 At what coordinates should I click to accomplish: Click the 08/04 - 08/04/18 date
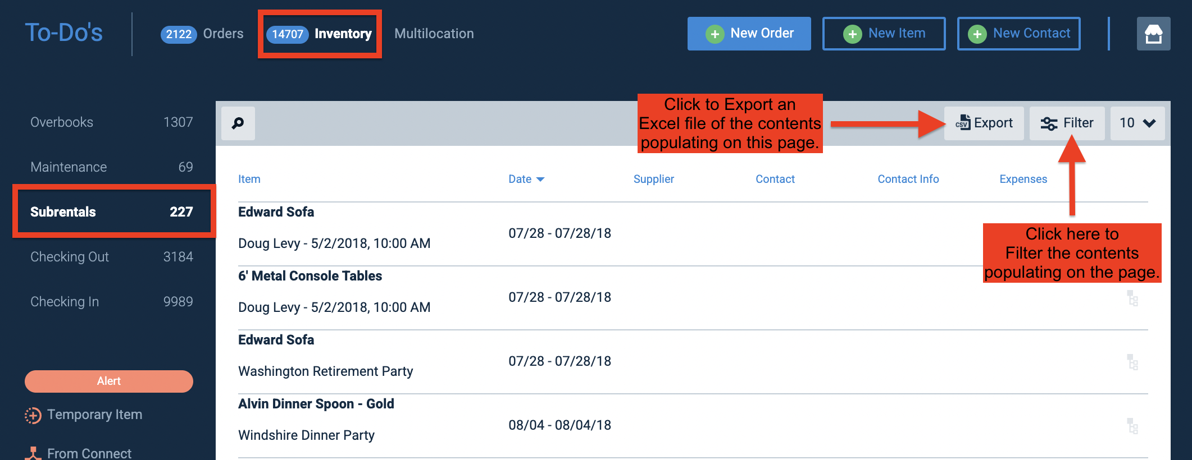pyautogui.click(x=559, y=425)
